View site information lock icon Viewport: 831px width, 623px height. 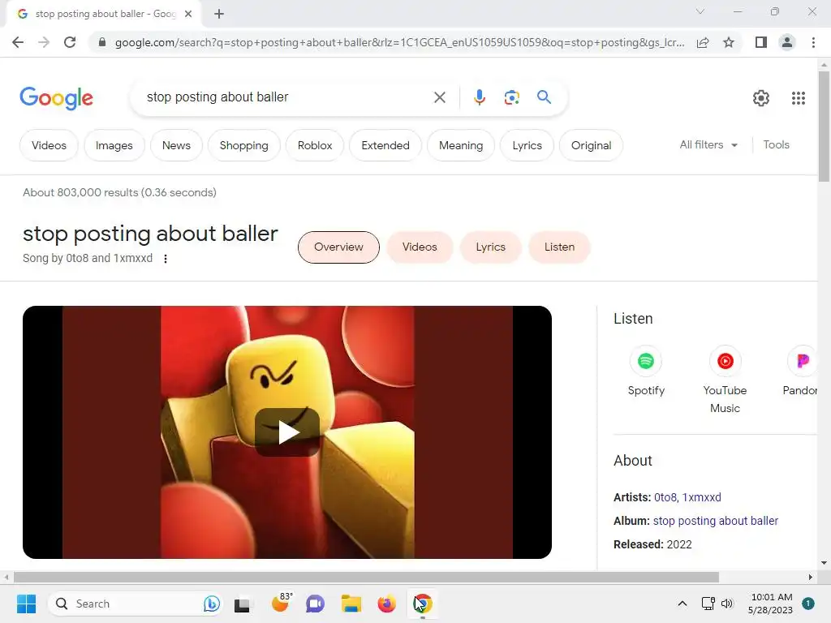102,42
